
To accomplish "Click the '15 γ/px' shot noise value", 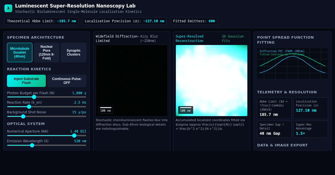I will click(79, 112).
